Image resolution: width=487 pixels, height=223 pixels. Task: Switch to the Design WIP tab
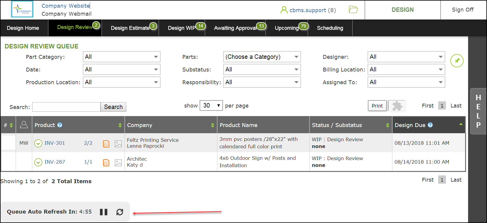pos(182,28)
